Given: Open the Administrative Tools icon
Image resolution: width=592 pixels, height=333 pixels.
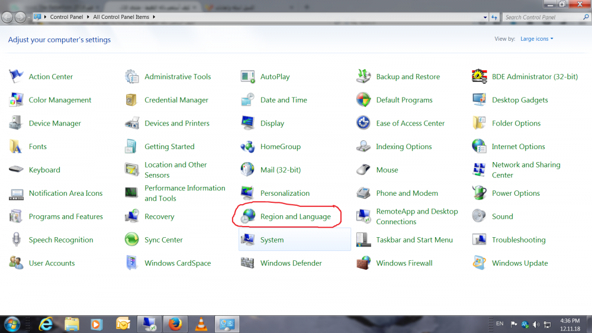Looking at the screenshot, I should 132,76.
